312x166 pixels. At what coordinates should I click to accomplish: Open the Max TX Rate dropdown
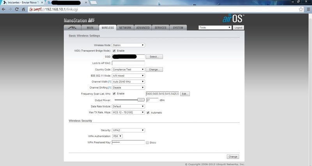pyautogui.click(x=128, y=112)
